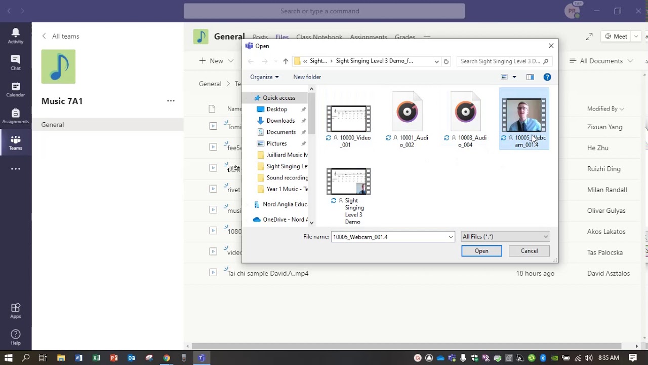Screen dimensions: 648x365
Task: Open File Explorer from taskbar
Action: coord(61,358)
